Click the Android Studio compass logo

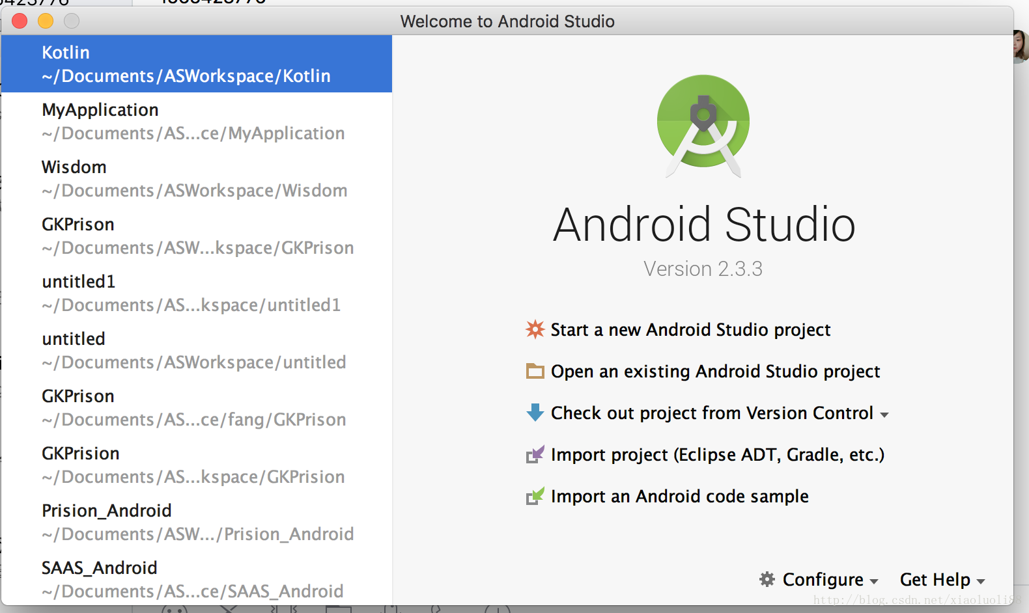703,125
